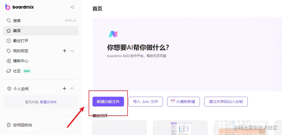Click the 通过共享码加入白板 button
The image size is (282, 135).
(226, 102)
